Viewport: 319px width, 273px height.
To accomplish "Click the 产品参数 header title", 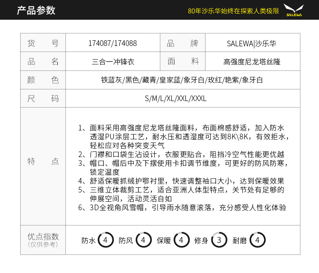I will (x=36, y=10).
